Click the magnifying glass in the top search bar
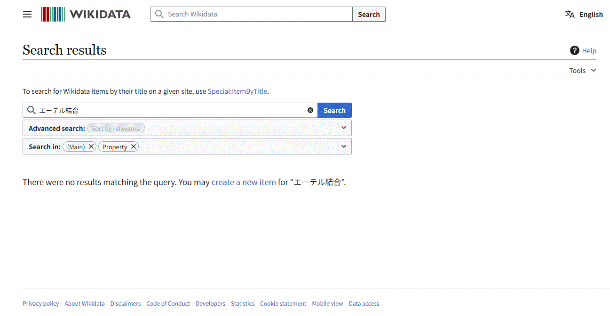Screen dimensions: 610x316 [x=159, y=14]
